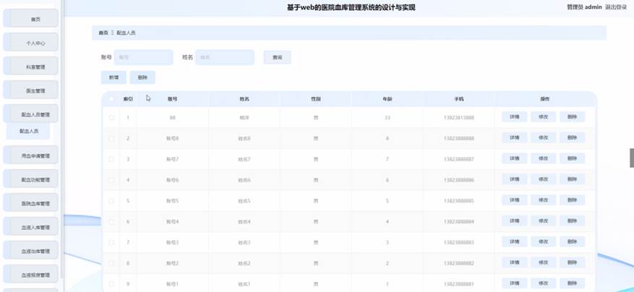Open 详情 for row index 1
The height and width of the screenshot is (292, 634).
coord(514,117)
